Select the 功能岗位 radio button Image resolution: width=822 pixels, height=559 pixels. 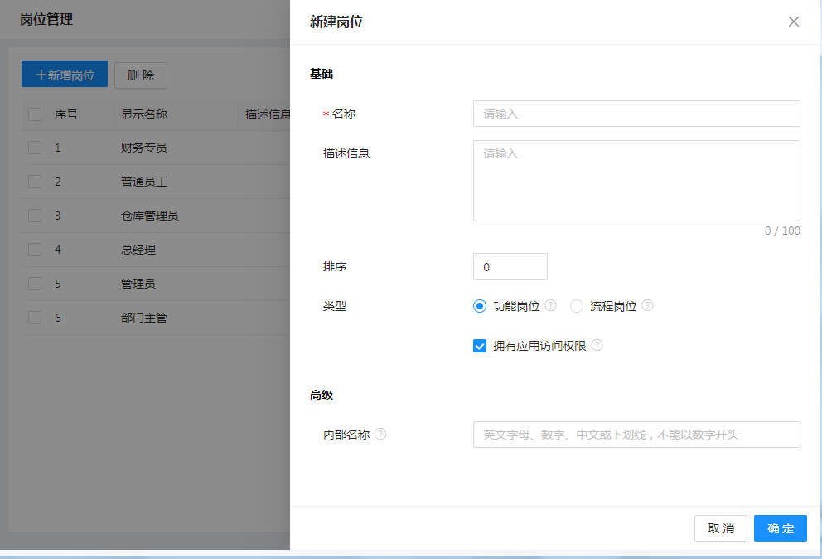pos(480,306)
